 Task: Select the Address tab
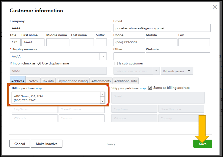(x=17, y=81)
